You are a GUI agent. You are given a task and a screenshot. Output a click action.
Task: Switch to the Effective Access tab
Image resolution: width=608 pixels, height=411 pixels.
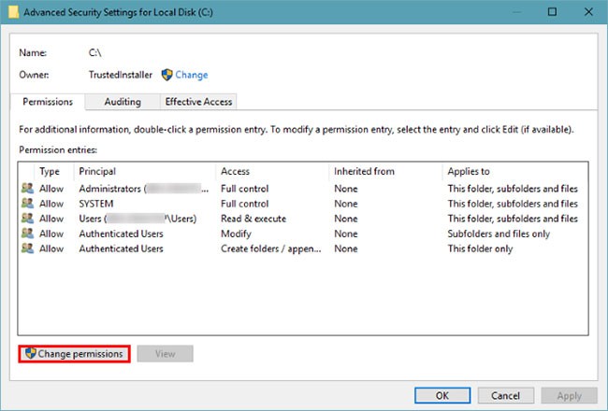pyautogui.click(x=197, y=102)
